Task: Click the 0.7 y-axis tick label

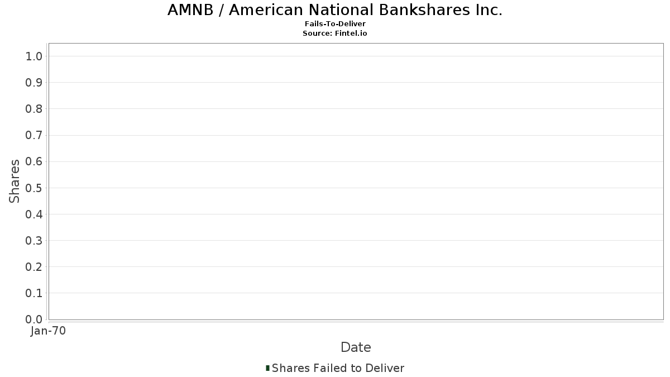Action: click(33, 135)
